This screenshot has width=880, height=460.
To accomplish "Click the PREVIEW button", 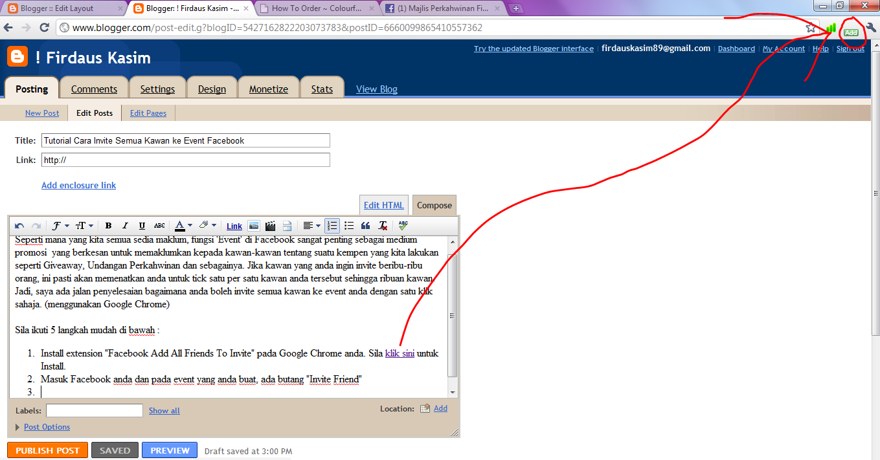I will click(x=170, y=450).
